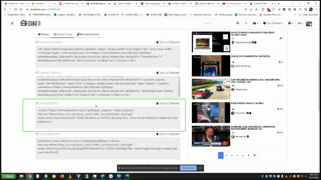Switch to the Share tab
Viewport: 321px width, 180px height.
click(43, 34)
